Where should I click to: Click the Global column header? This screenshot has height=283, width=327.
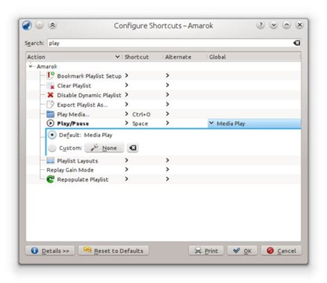[x=253, y=57]
